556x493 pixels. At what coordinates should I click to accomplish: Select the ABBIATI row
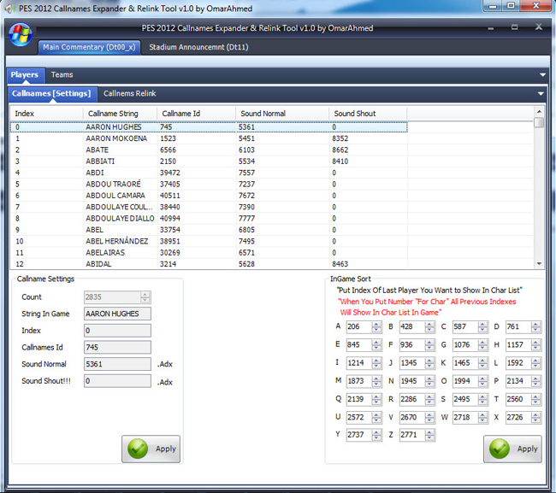pos(209,161)
